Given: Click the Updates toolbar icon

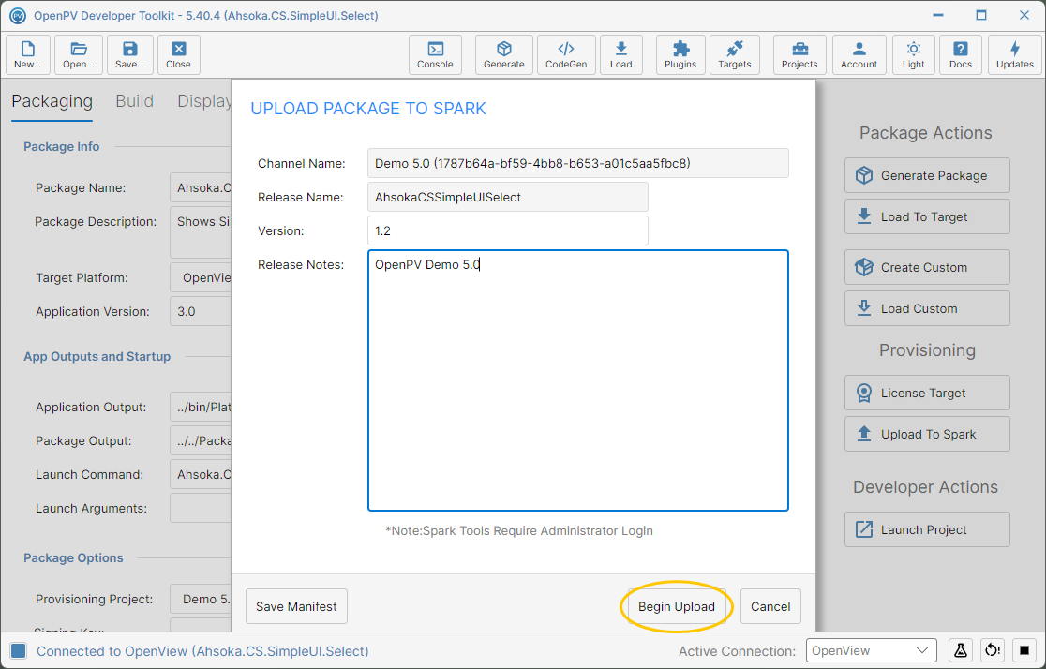Looking at the screenshot, I should click(x=1015, y=54).
